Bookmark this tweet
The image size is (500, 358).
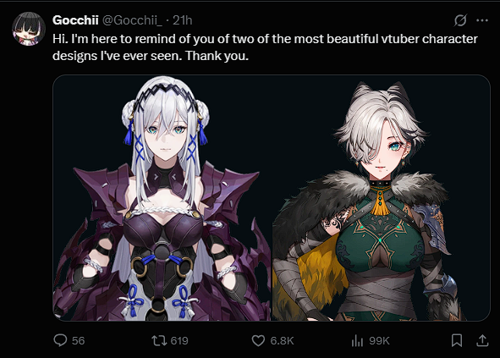coord(457,340)
